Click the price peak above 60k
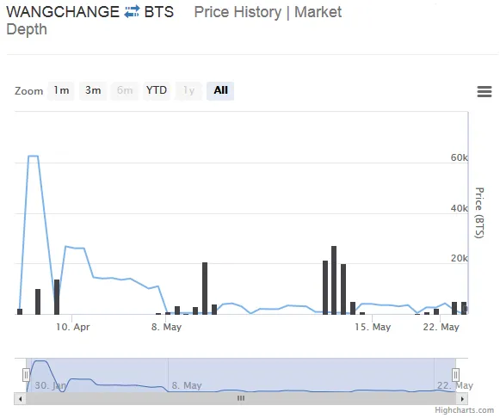Screen dimensions: 500x418 [x=34, y=157]
